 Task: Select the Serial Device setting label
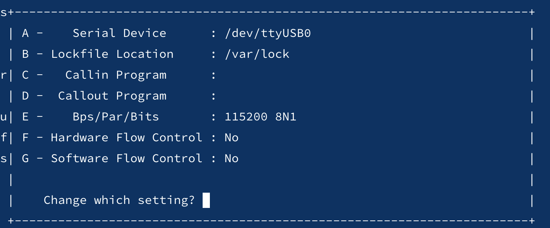(x=119, y=33)
